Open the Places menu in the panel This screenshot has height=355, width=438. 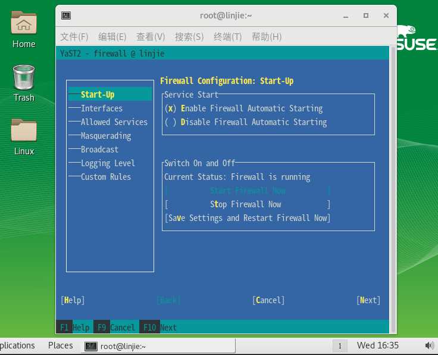click(x=60, y=345)
